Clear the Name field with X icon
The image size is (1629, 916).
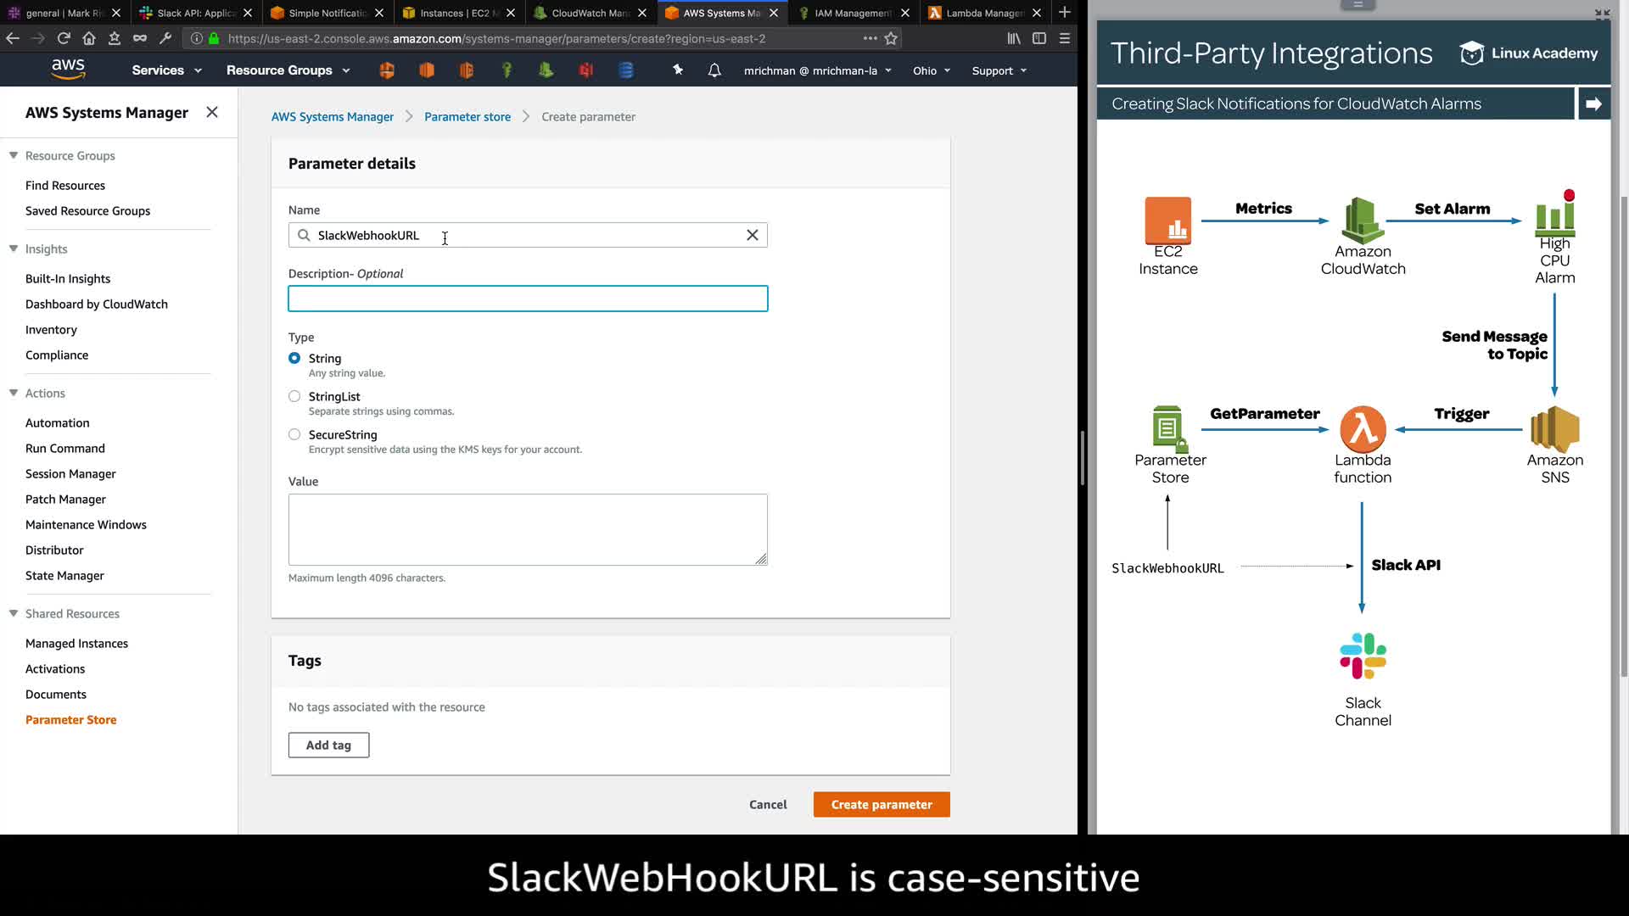(752, 235)
